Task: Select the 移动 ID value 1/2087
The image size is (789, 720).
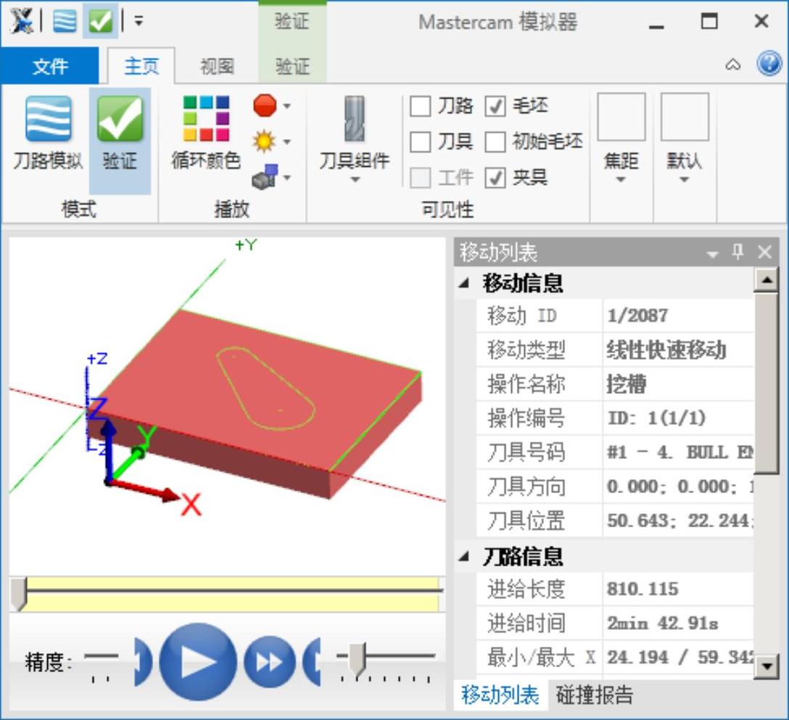Action: [637, 315]
